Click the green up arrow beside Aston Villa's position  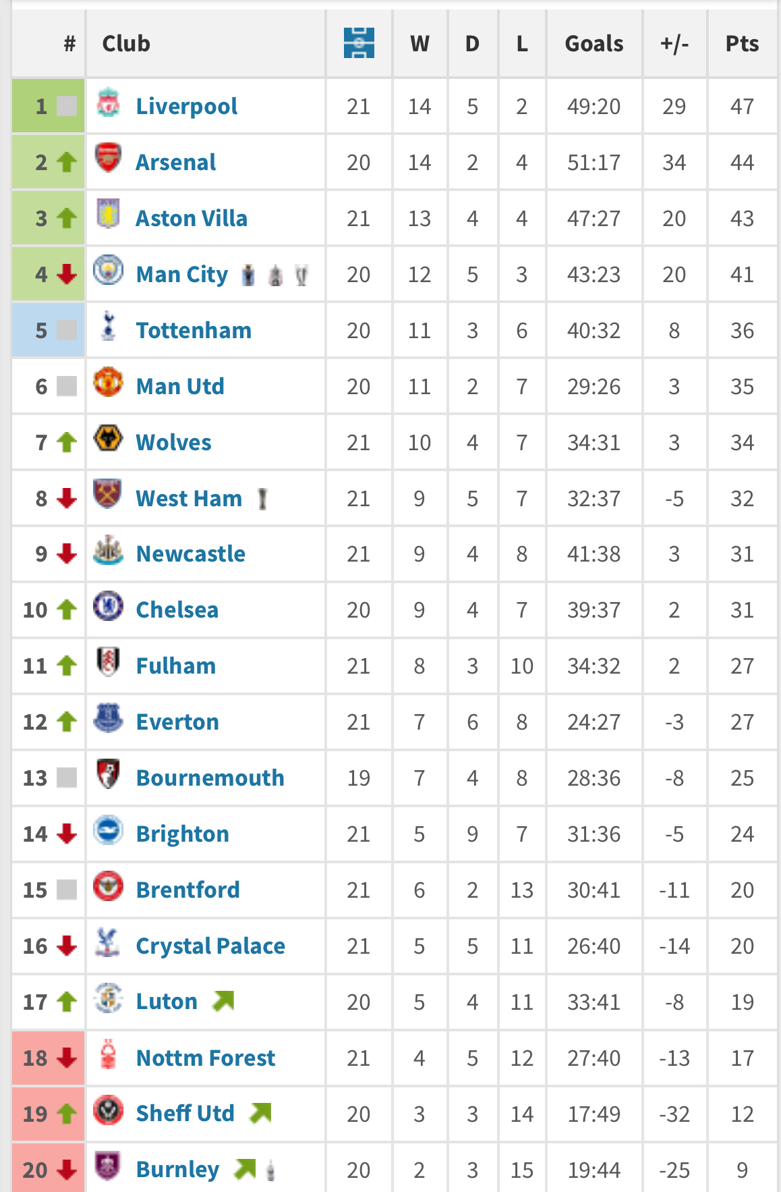[x=67, y=218]
